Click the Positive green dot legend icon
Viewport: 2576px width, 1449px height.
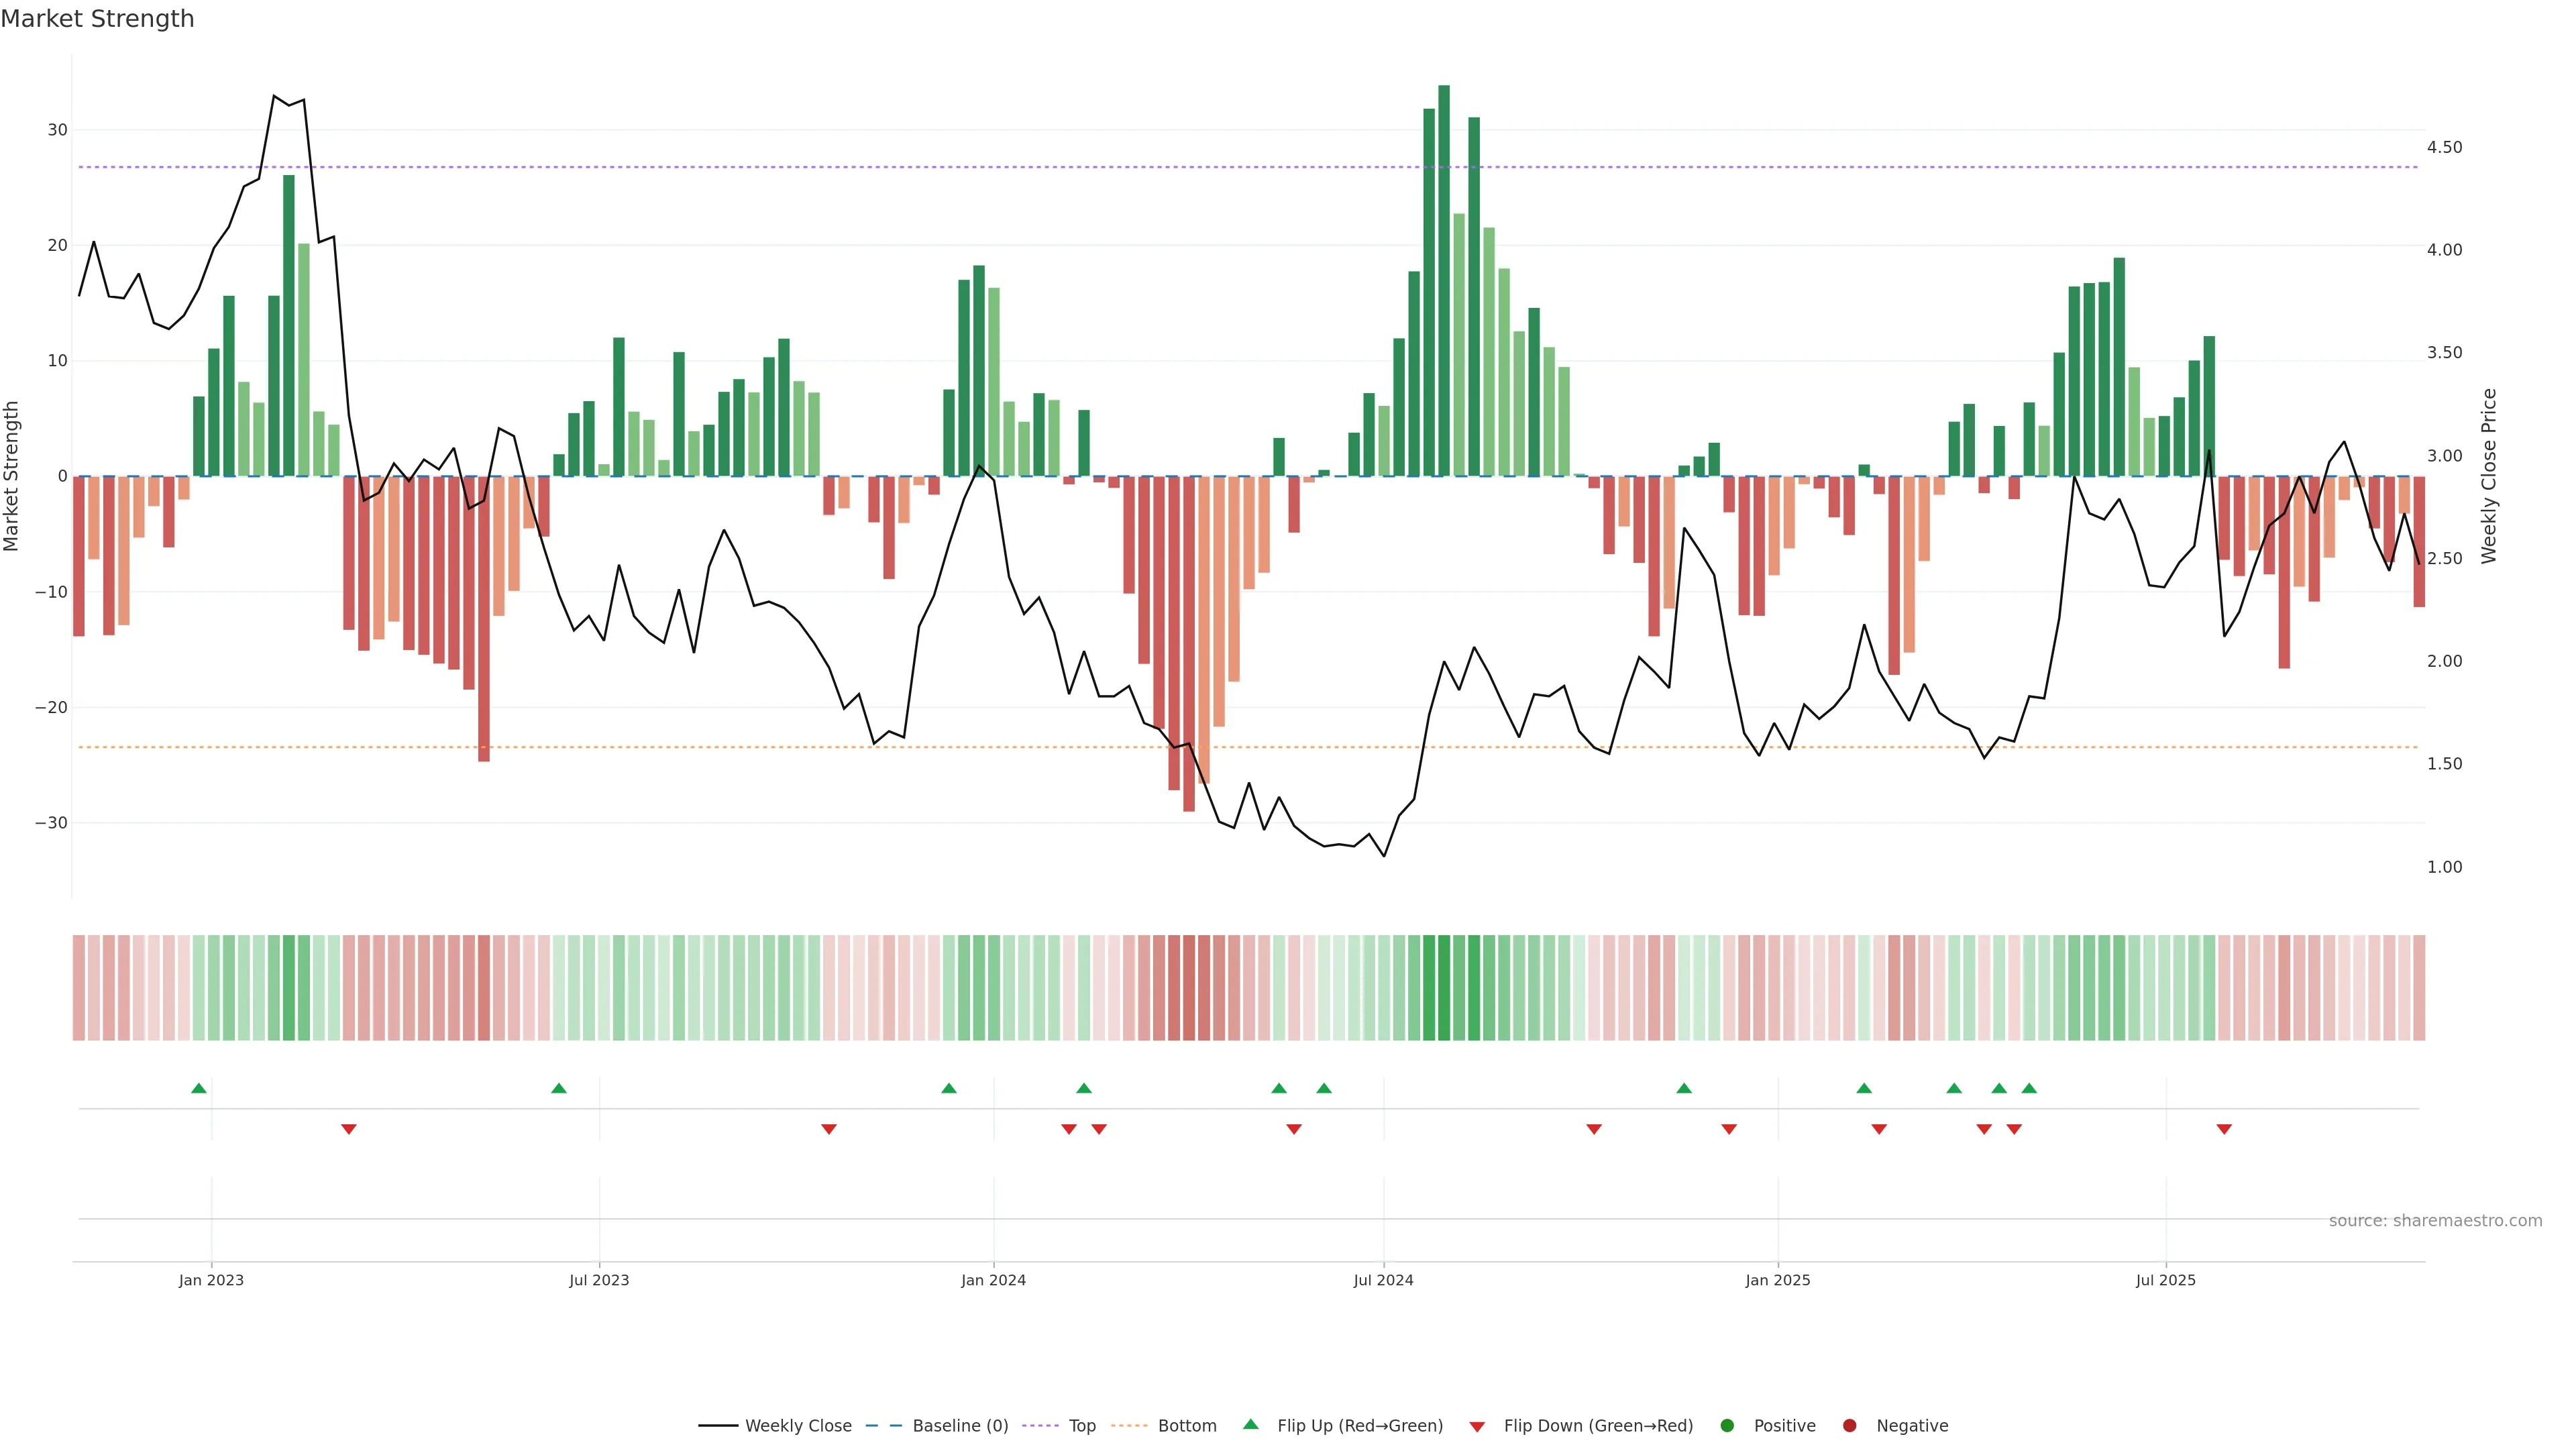coord(1727,1426)
